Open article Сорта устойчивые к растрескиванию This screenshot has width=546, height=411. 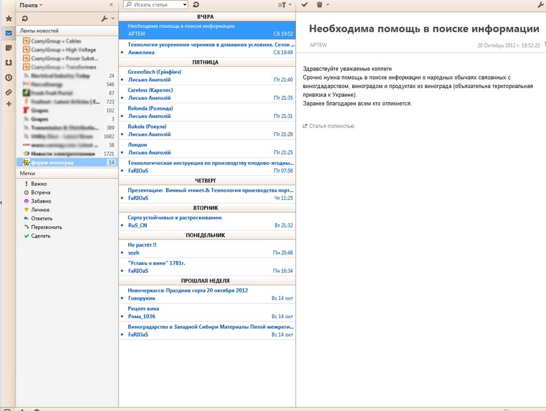(207, 221)
